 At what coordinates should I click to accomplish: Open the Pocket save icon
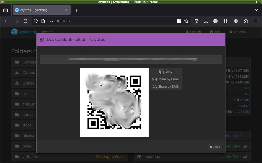197,21
